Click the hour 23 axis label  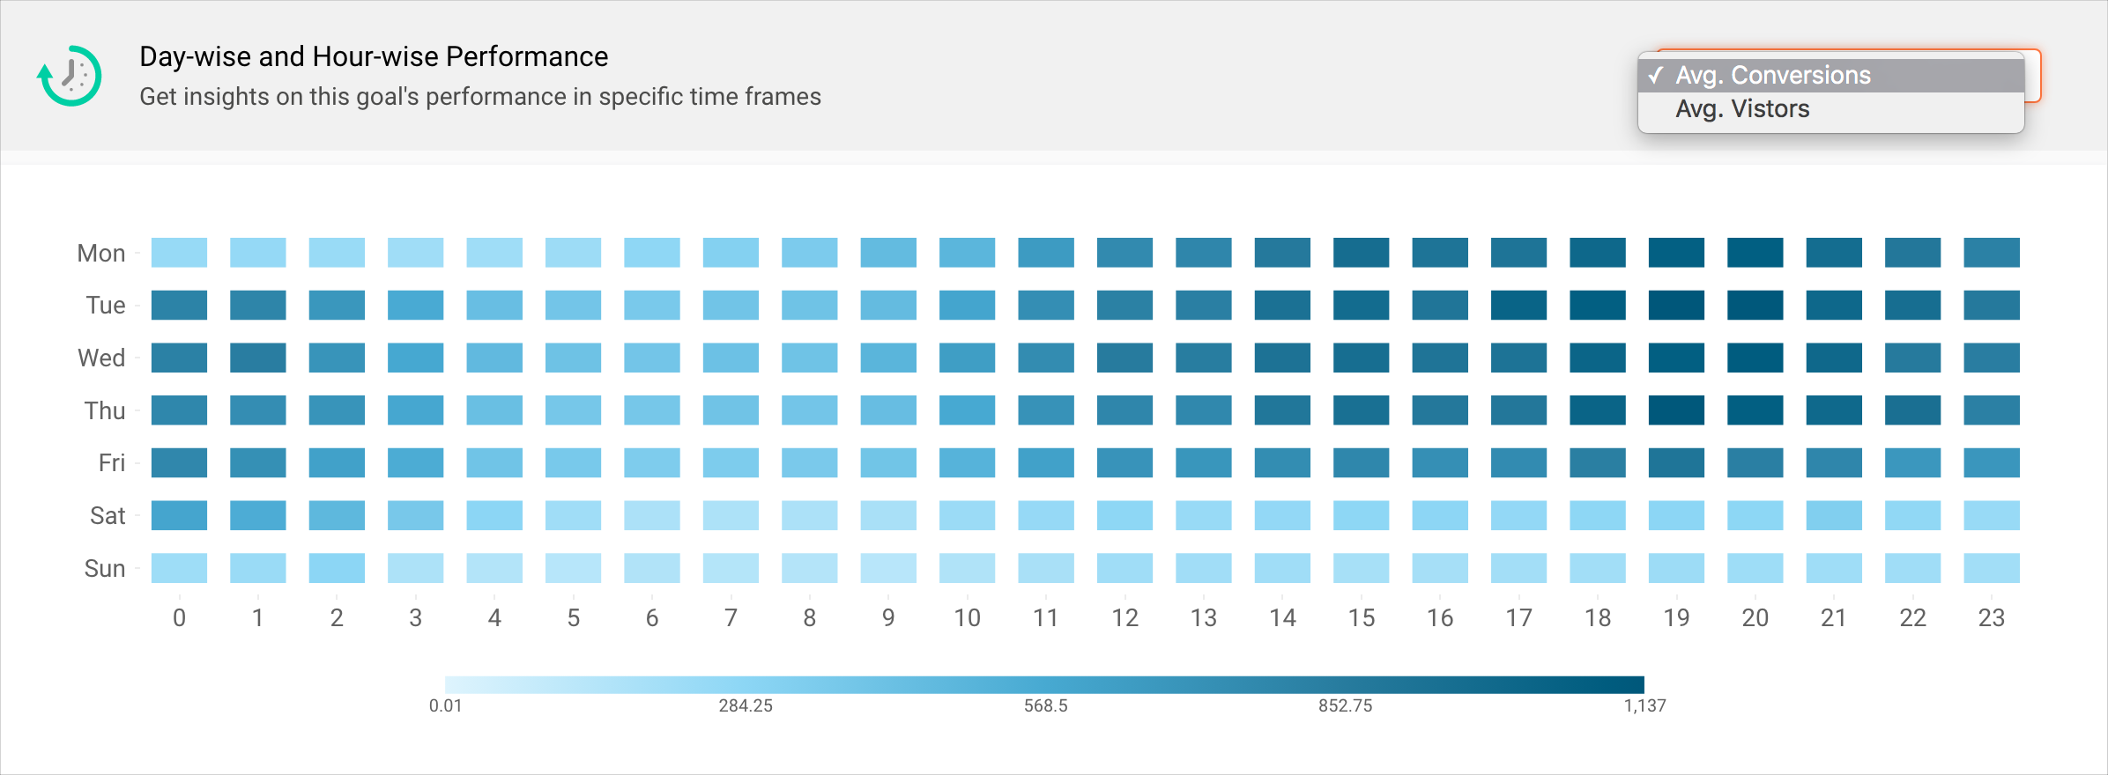point(1991,618)
